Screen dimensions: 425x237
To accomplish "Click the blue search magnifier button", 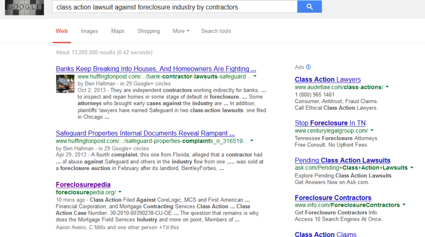I will [x=309, y=7].
